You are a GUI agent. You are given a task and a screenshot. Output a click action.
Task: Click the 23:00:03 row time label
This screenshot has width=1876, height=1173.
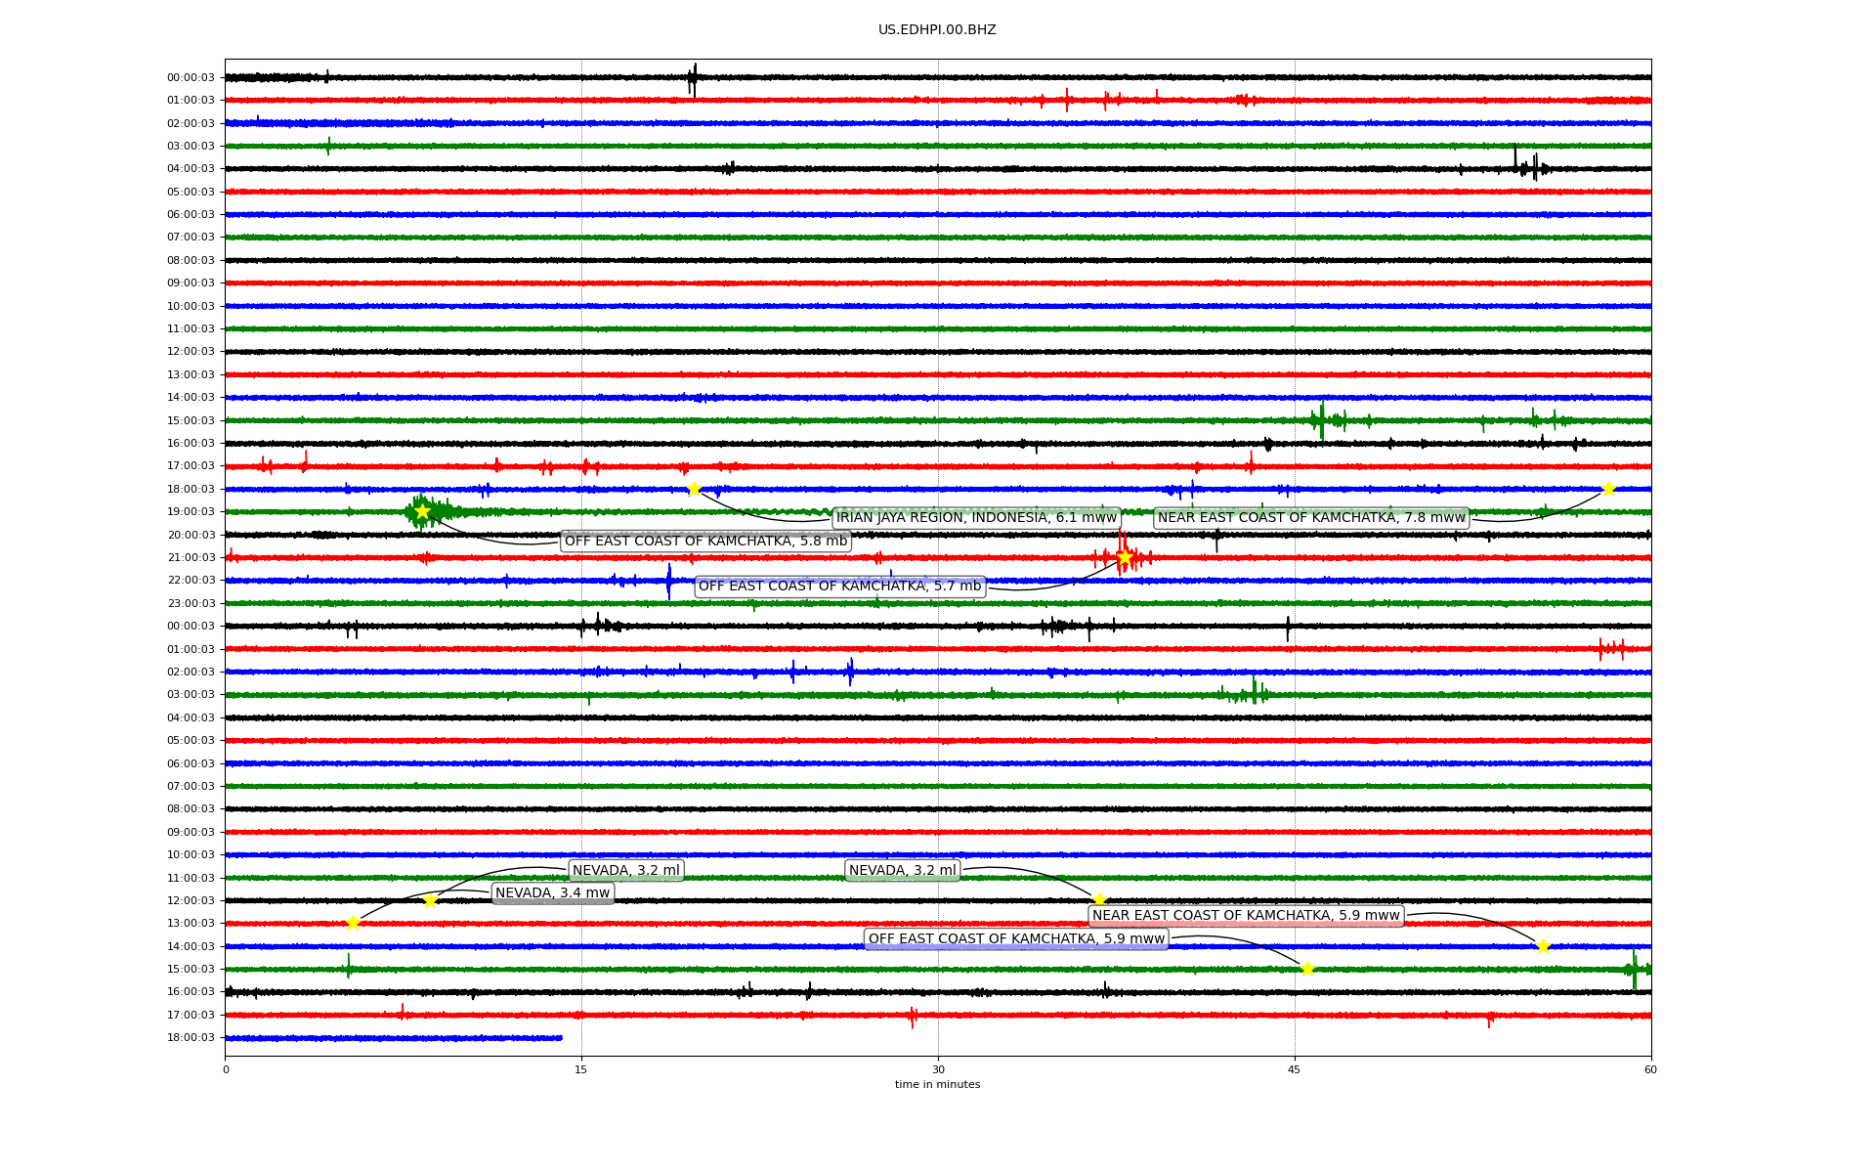click(191, 604)
